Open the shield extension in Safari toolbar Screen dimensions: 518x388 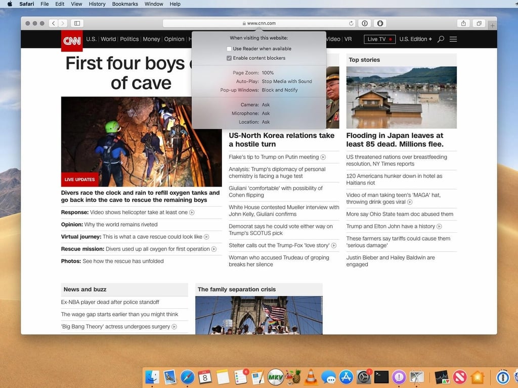pos(380,23)
